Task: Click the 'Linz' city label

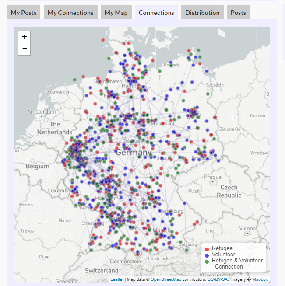Action: coord(210,231)
